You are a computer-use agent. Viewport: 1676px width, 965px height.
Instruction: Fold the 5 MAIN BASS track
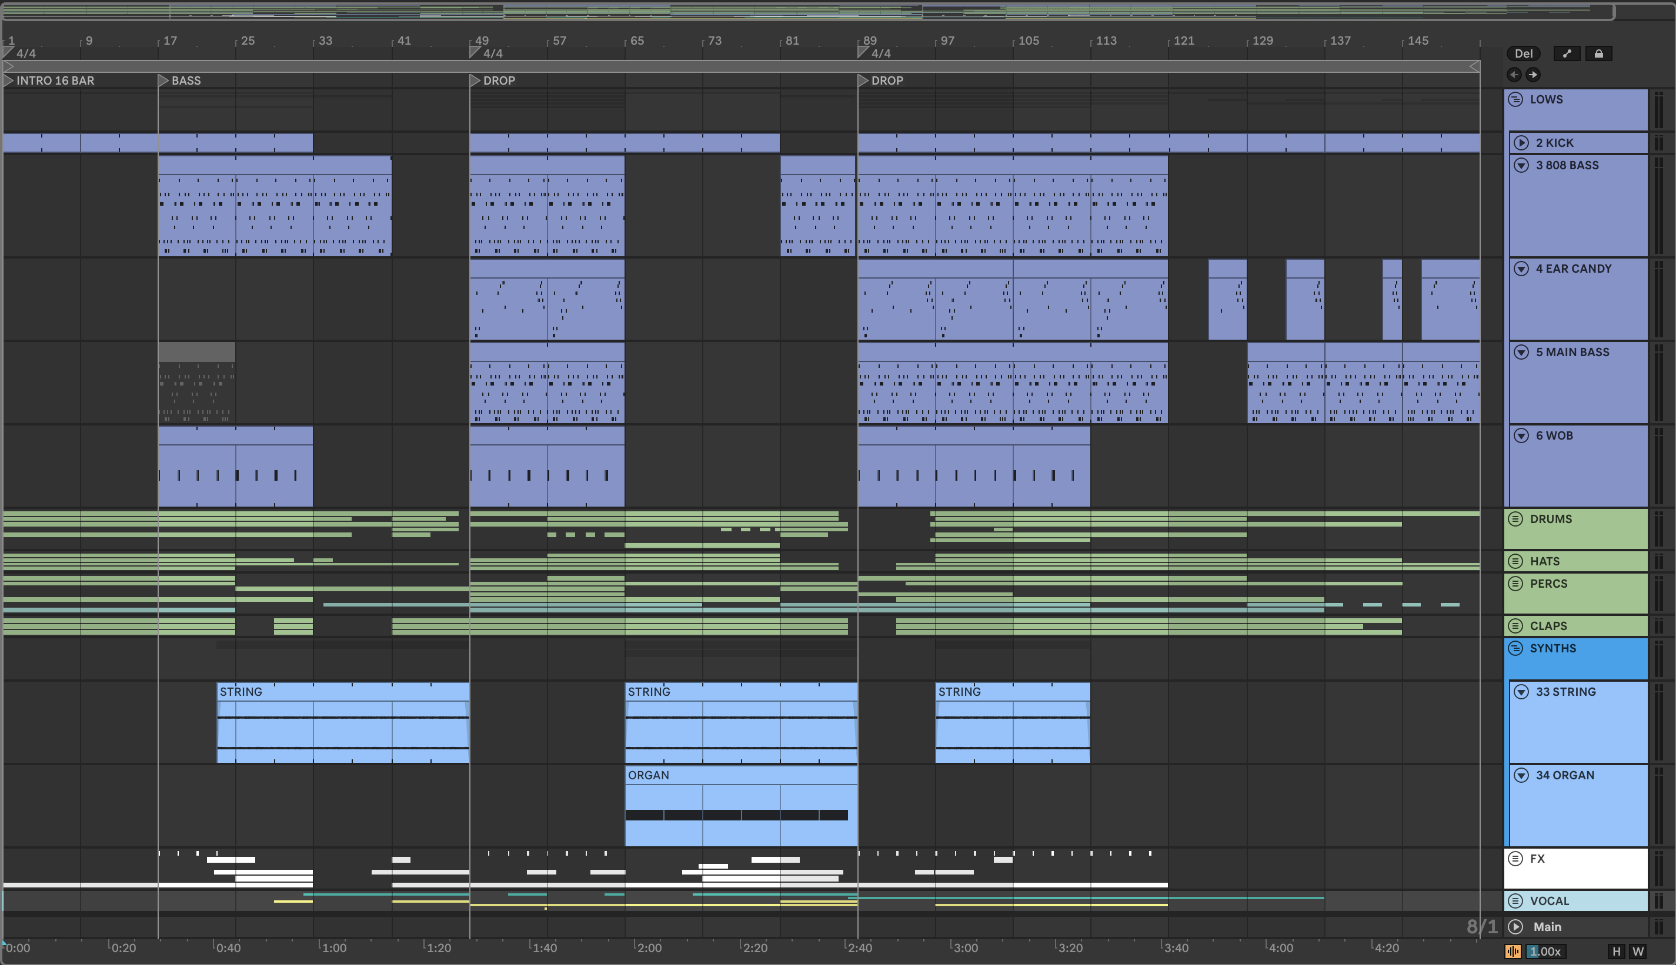[1521, 352]
